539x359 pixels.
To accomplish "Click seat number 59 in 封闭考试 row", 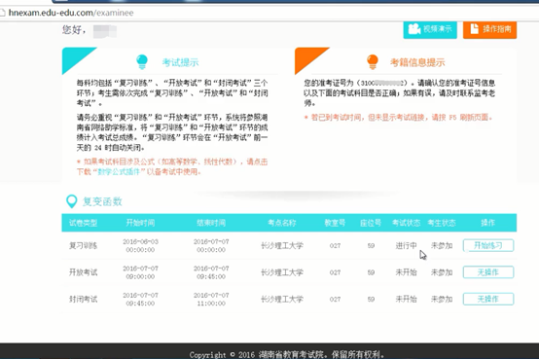I will 371,300.
